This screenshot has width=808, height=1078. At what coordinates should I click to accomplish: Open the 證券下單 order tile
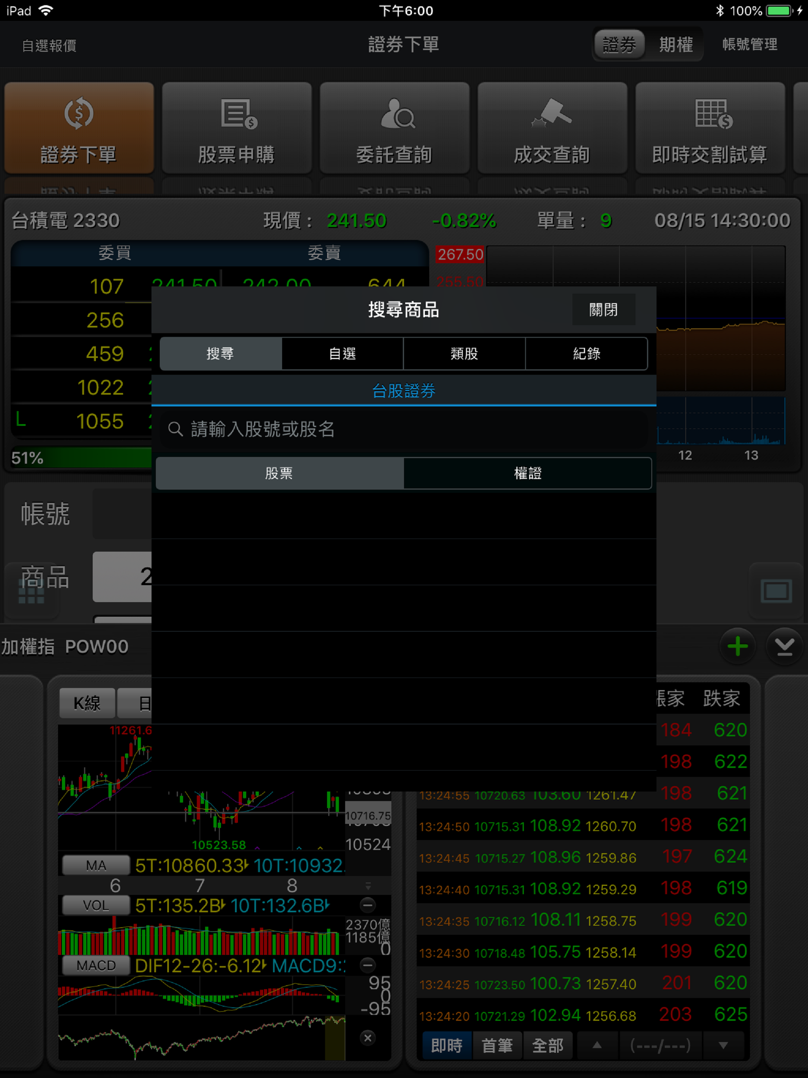tap(79, 128)
